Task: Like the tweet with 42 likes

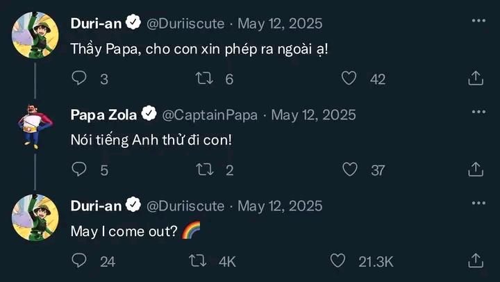Action: click(x=350, y=78)
